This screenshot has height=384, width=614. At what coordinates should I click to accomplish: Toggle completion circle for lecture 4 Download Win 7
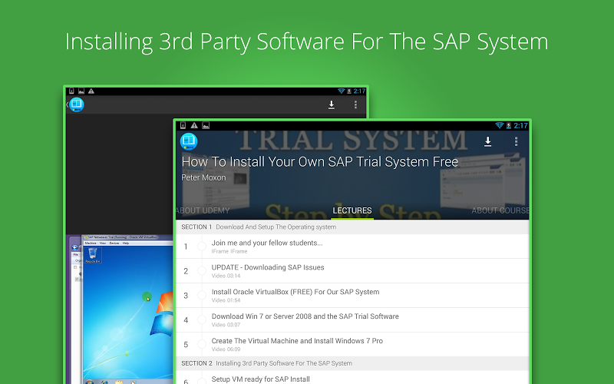(x=202, y=319)
